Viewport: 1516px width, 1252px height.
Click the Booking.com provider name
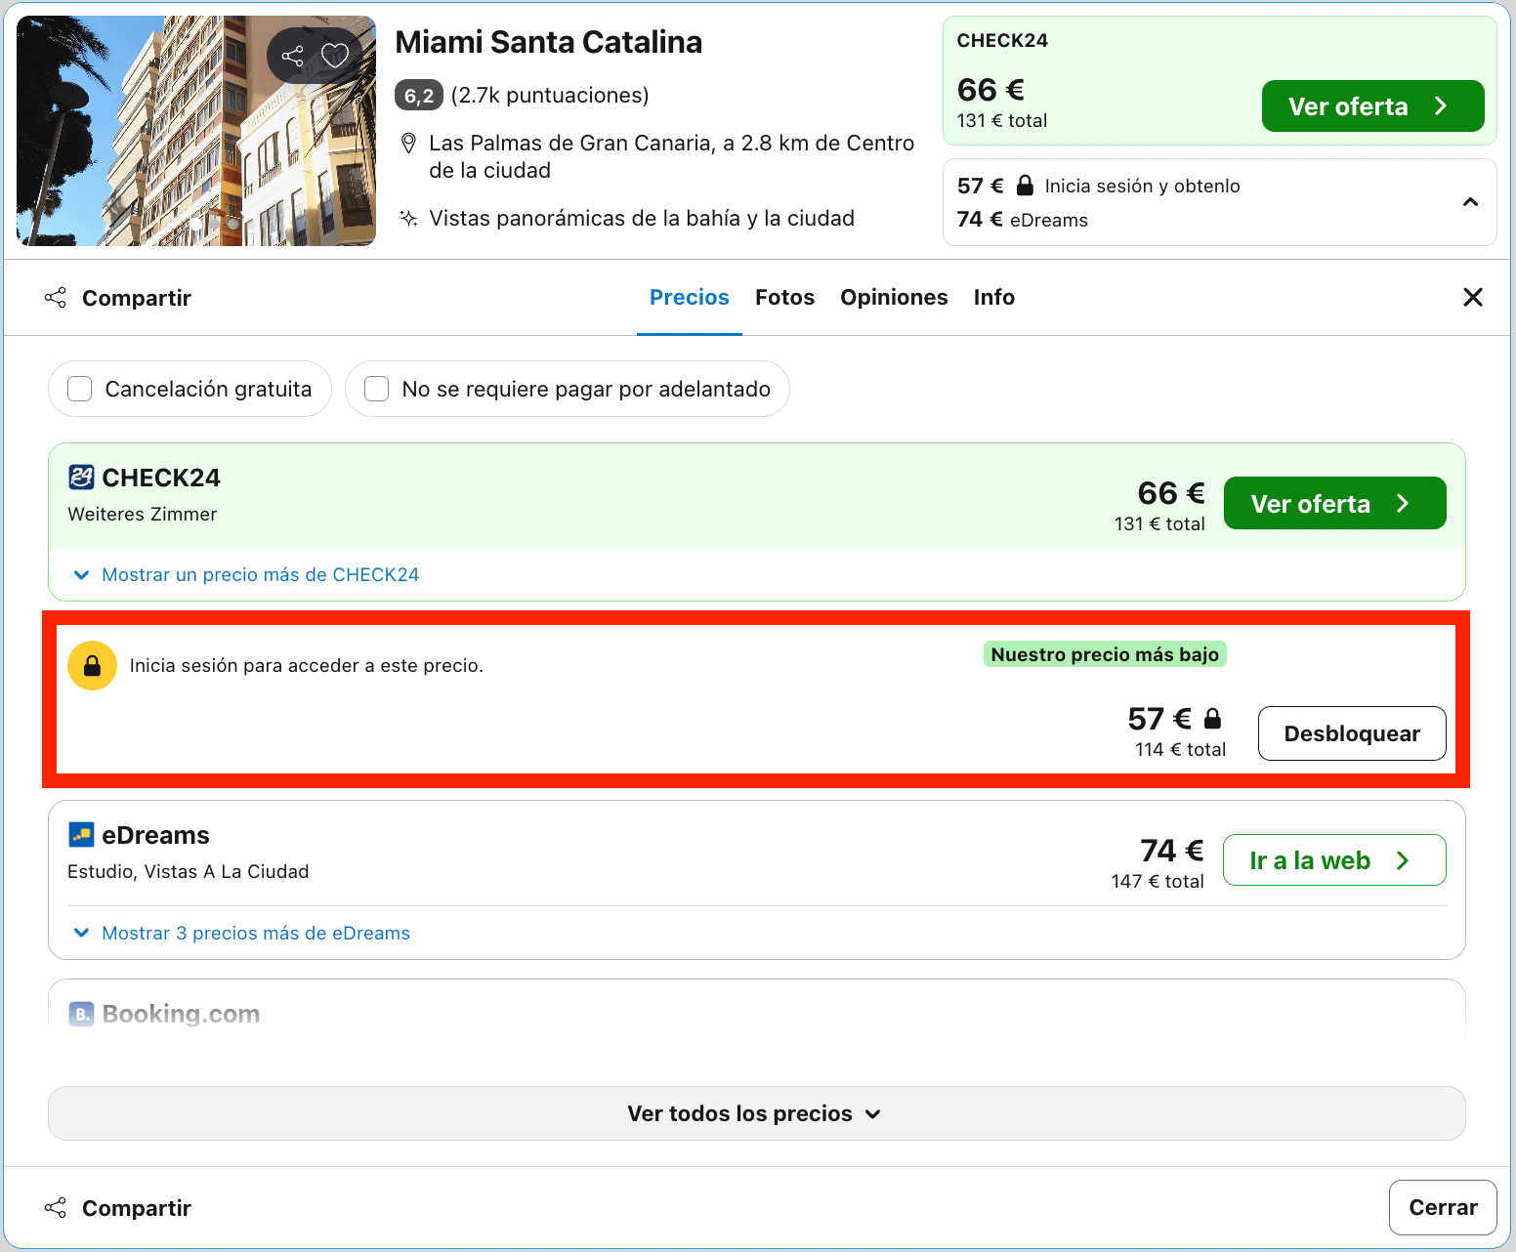pos(182,1014)
